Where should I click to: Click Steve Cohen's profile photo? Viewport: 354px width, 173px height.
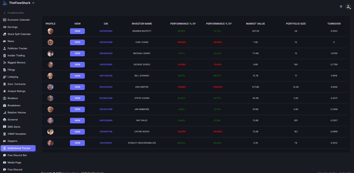(x=50, y=98)
